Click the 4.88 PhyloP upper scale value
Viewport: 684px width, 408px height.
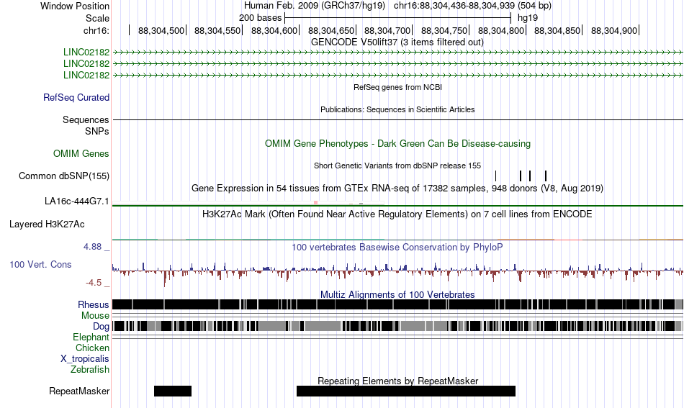(x=92, y=247)
